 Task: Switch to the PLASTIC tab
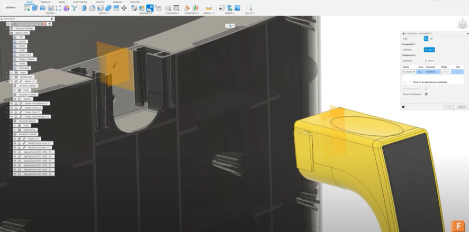pos(100,2)
